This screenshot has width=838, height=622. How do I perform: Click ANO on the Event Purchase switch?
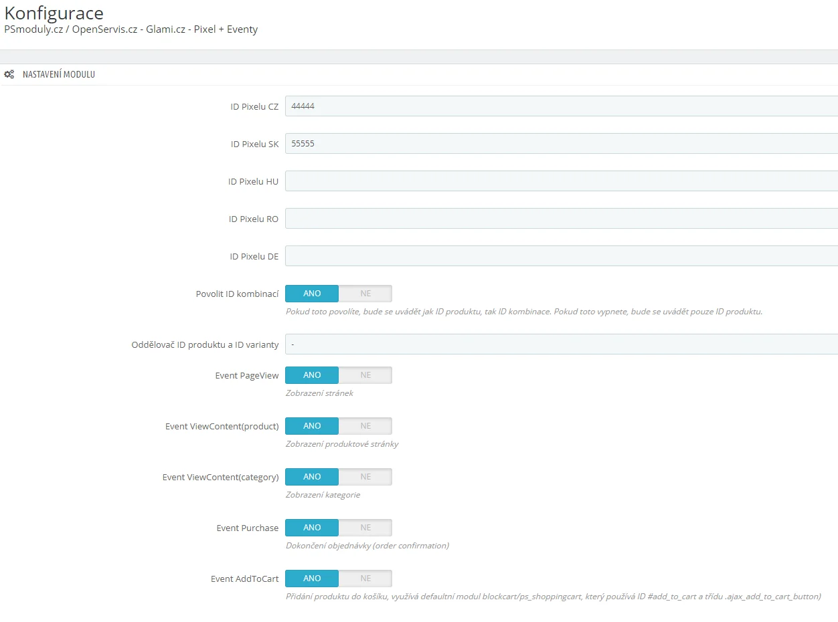[x=312, y=528]
